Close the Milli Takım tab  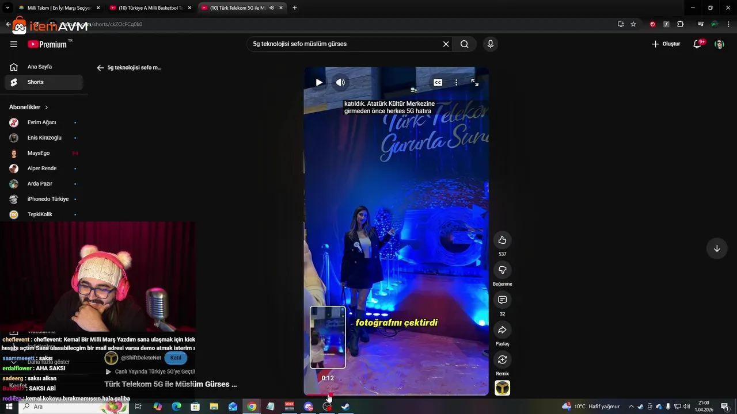coord(98,8)
